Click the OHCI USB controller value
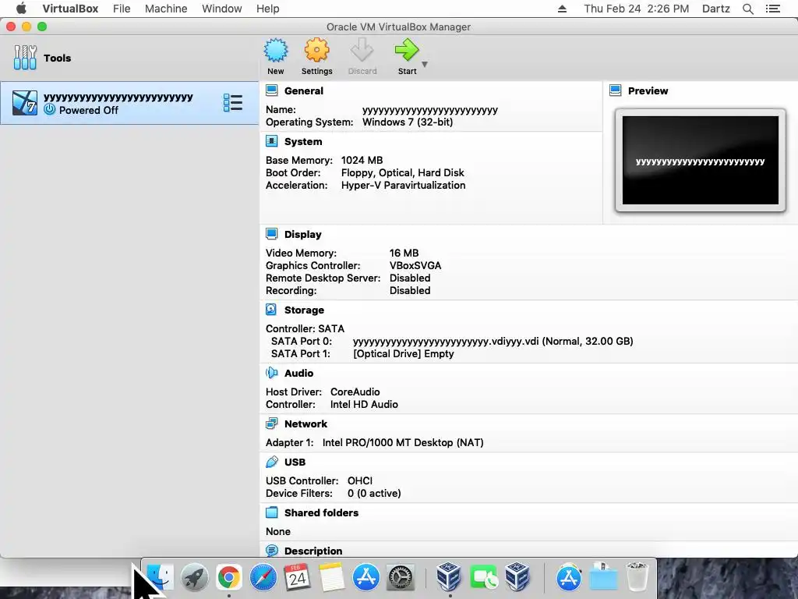This screenshot has height=599, width=798. pos(360,480)
